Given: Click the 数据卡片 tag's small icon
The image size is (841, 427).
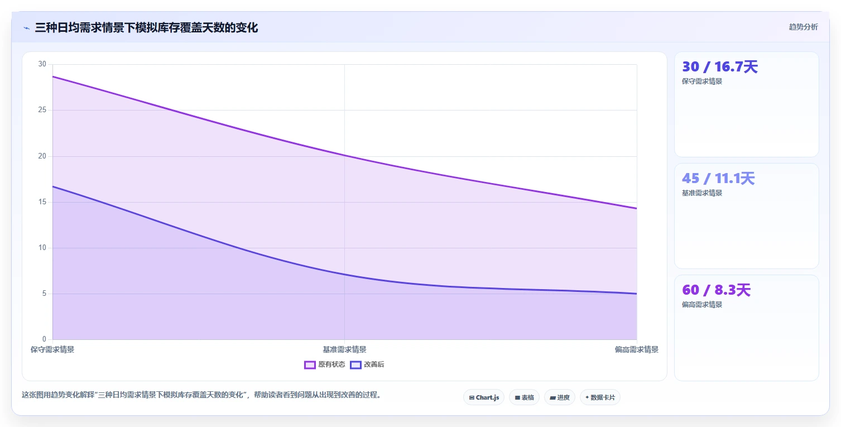Looking at the screenshot, I should tap(587, 397).
